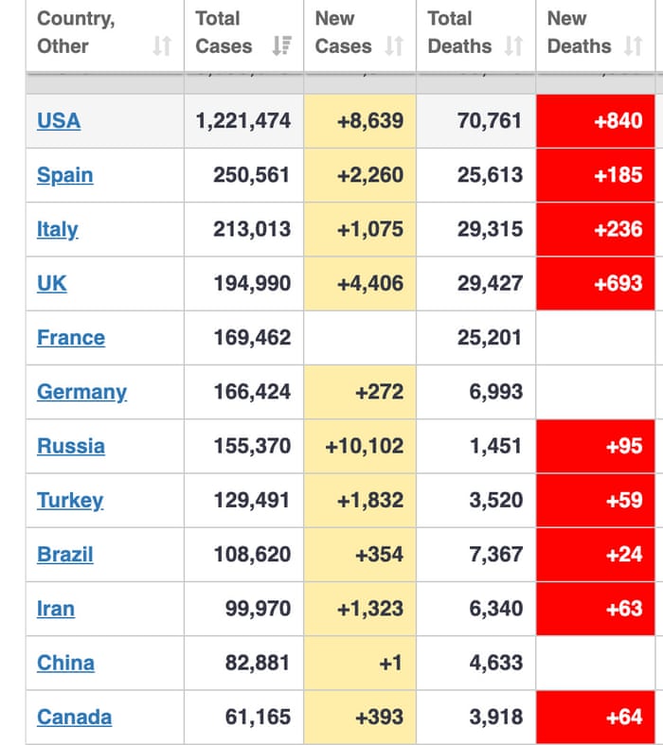Go to China's country page

coord(65,663)
